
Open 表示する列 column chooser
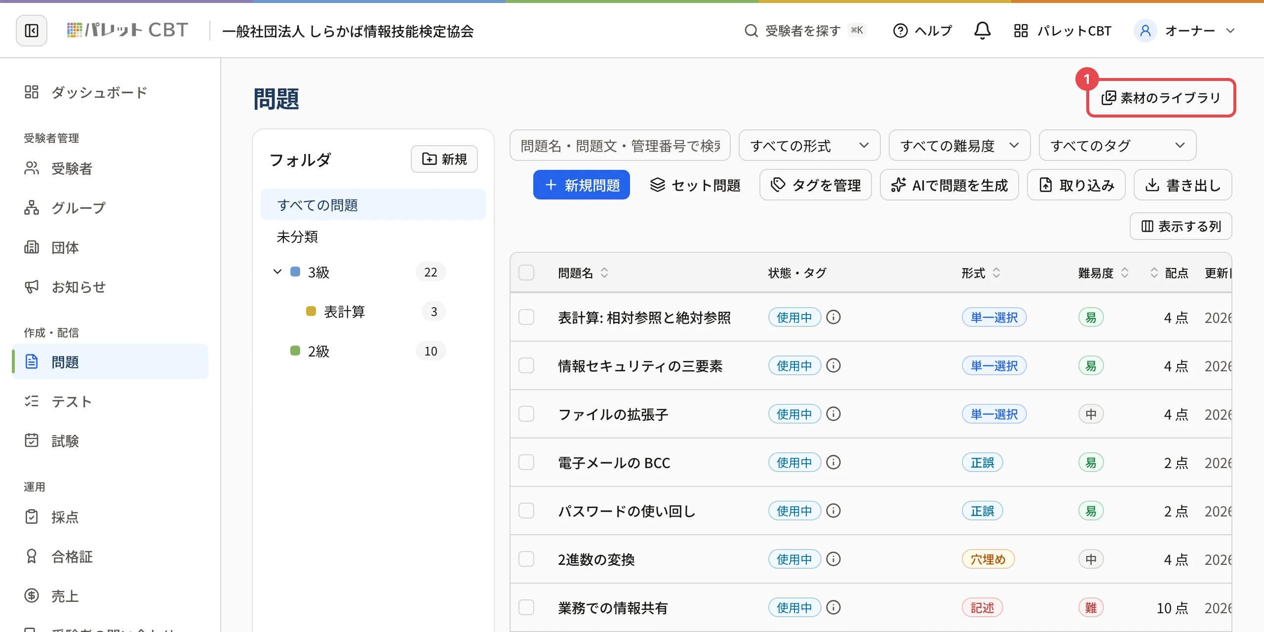point(1181,226)
